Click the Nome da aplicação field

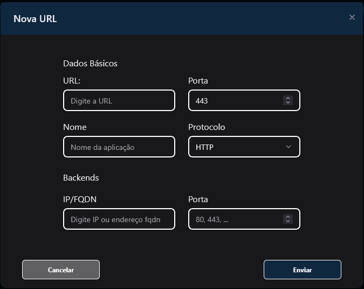tap(119, 147)
